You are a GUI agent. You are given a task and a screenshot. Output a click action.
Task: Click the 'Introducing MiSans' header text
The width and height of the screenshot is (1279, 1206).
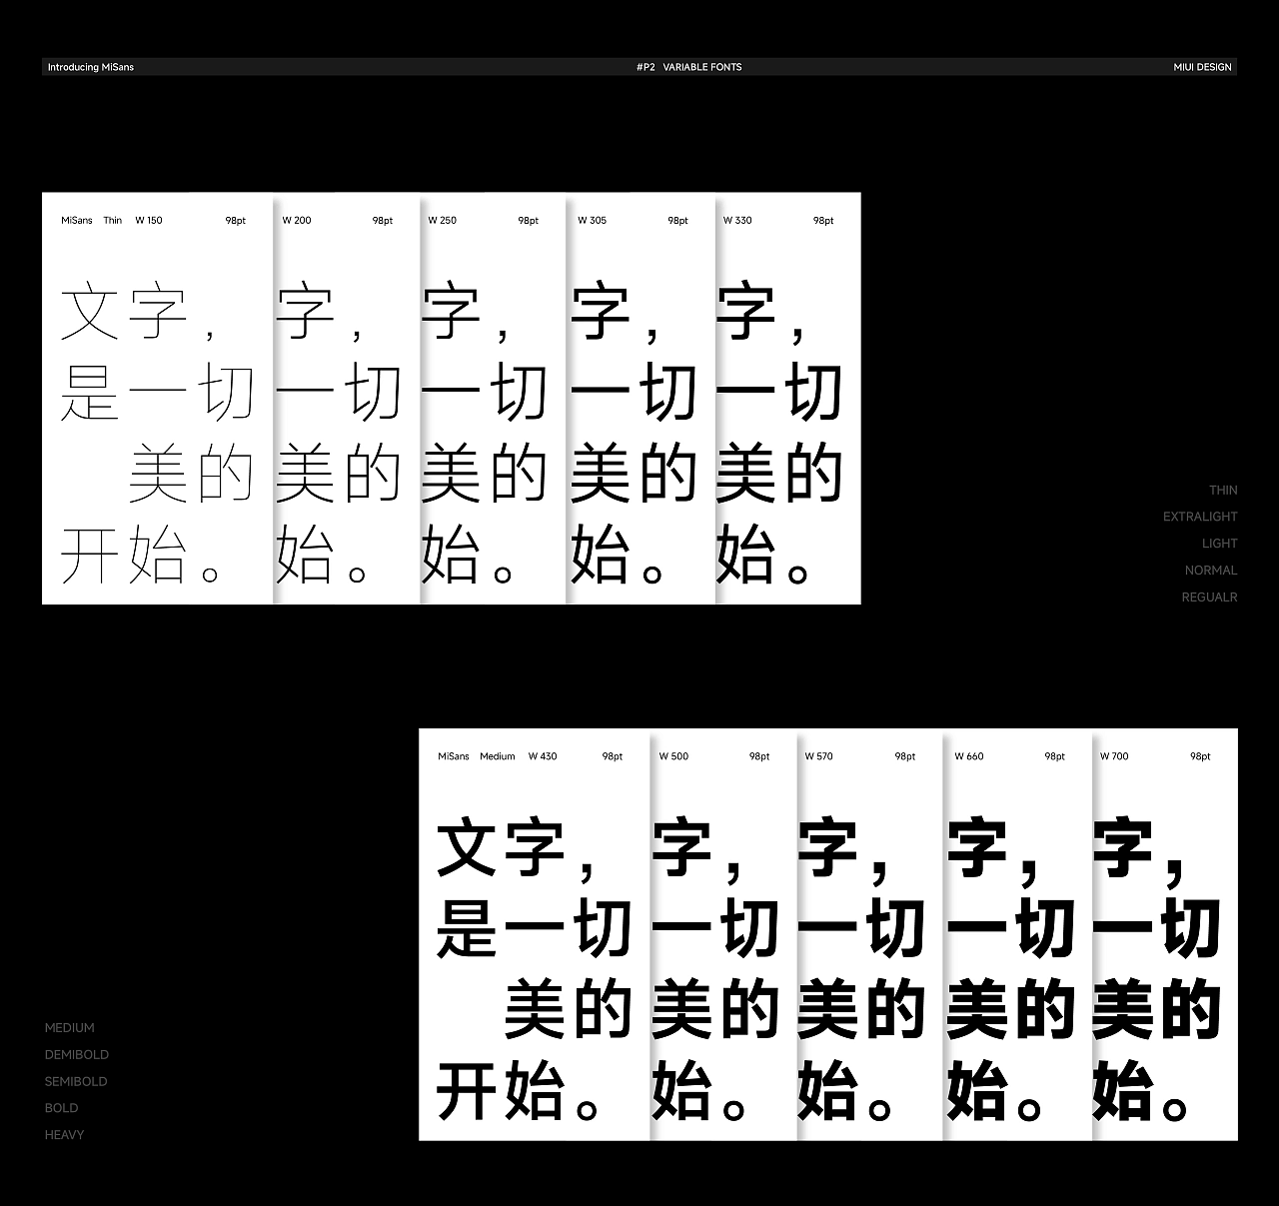[x=91, y=67]
